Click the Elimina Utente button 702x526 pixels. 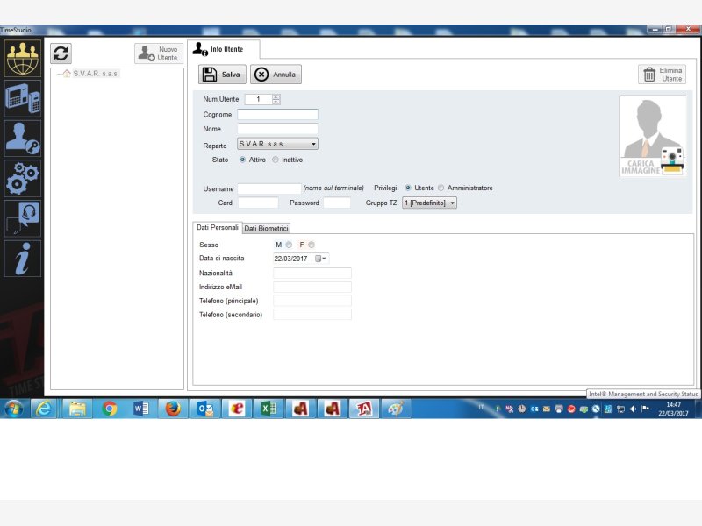point(662,75)
